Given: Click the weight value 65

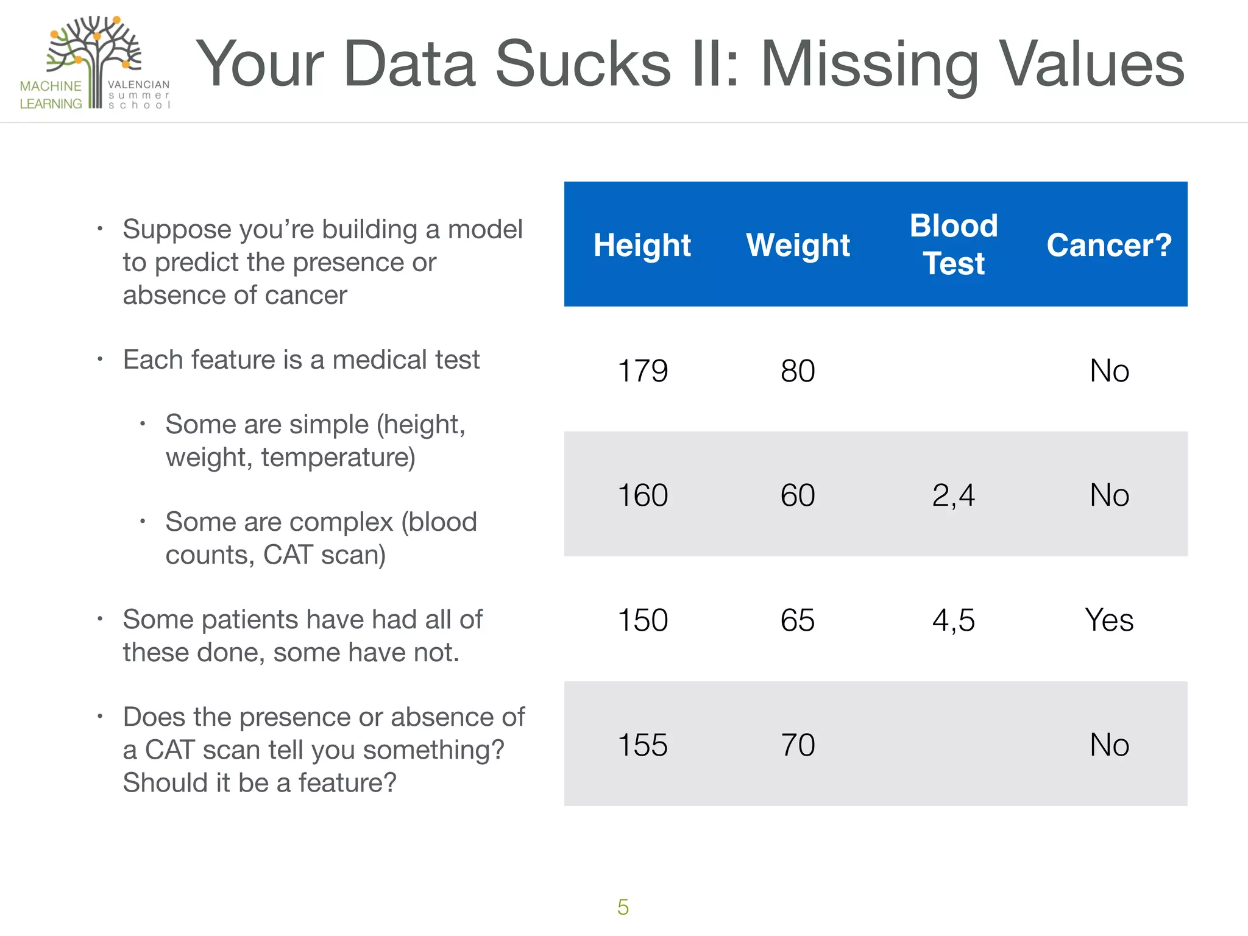Looking at the screenshot, I should (798, 620).
